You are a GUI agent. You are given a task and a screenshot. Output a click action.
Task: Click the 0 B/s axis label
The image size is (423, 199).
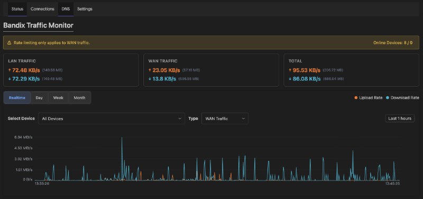[27, 179]
